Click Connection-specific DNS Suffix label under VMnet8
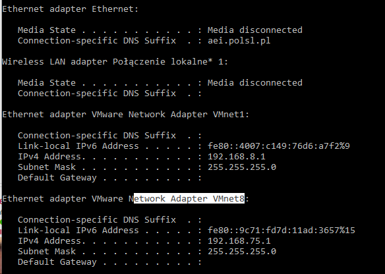 pyautogui.click(x=97, y=219)
